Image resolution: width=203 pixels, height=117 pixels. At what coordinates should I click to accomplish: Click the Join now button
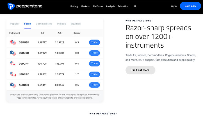(190, 6)
